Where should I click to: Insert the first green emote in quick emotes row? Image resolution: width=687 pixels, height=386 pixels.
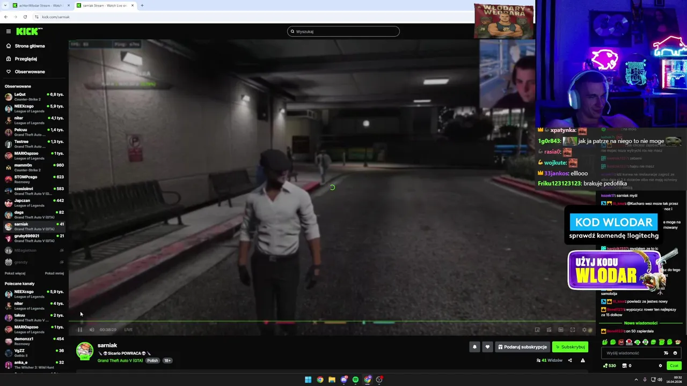pos(605,342)
